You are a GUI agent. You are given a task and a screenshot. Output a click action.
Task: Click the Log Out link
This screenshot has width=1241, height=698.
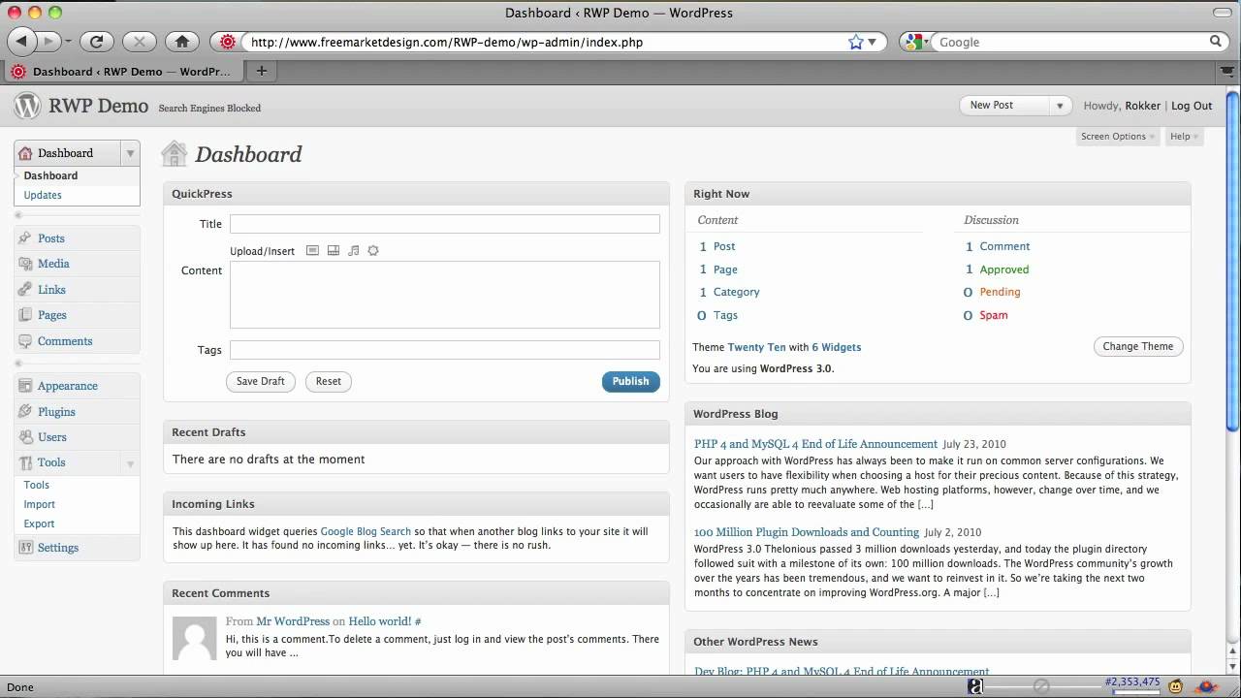click(1192, 106)
